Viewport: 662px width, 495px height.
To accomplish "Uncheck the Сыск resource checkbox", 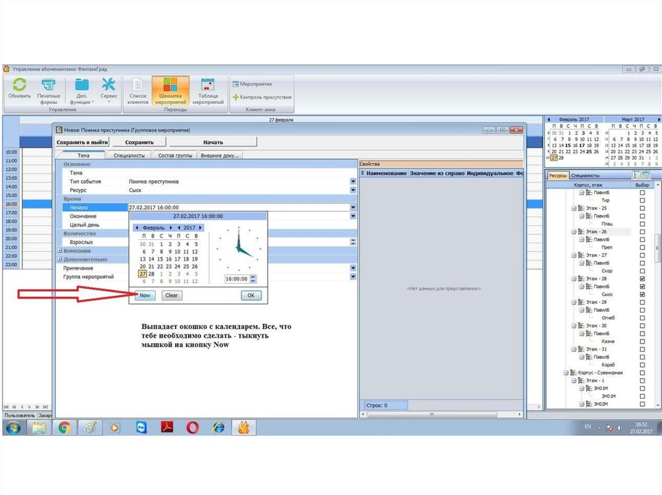I will click(642, 294).
